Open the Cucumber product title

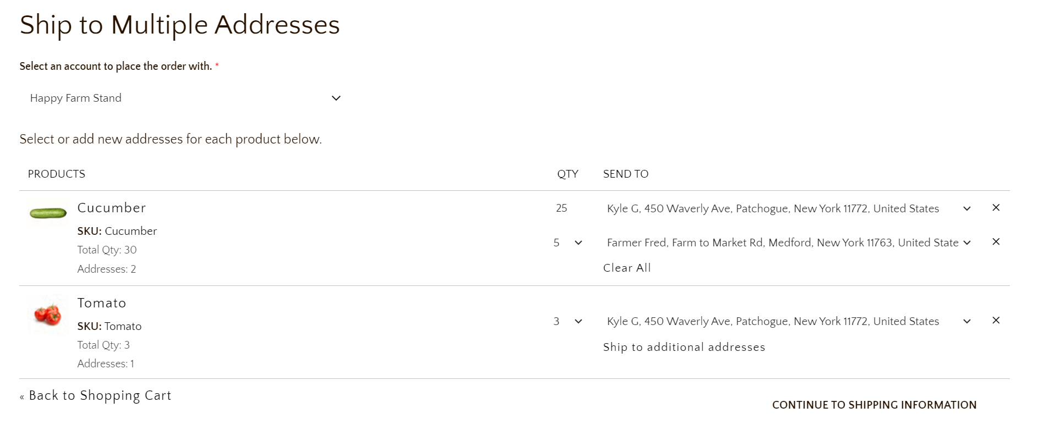(112, 208)
